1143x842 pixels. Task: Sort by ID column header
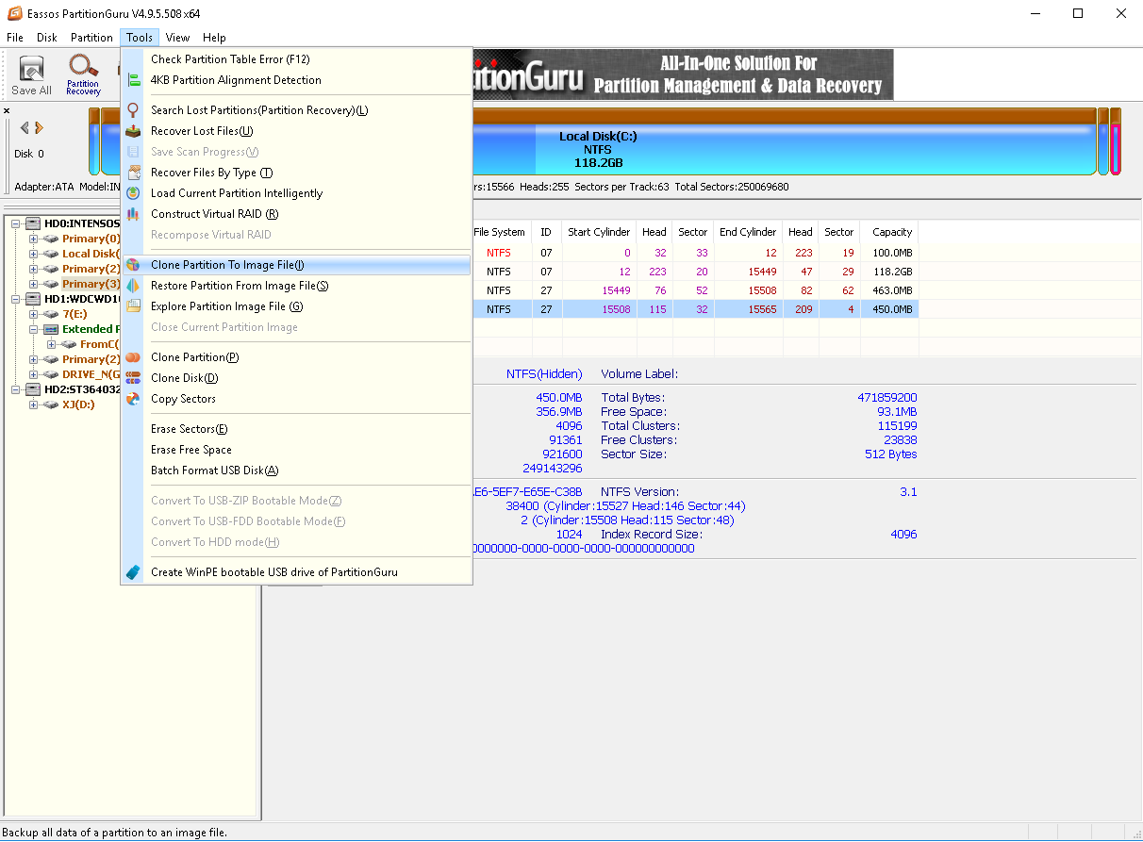click(x=546, y=232)
